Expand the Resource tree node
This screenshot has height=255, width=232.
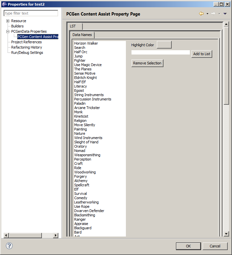point(8,21)
